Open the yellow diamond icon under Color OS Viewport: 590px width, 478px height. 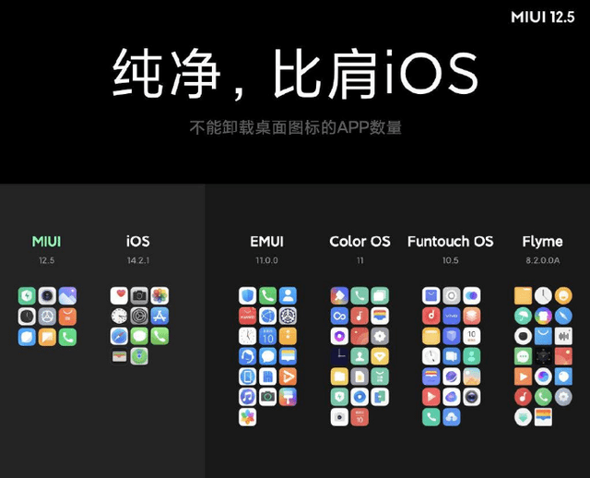click(x=380, y=356)
